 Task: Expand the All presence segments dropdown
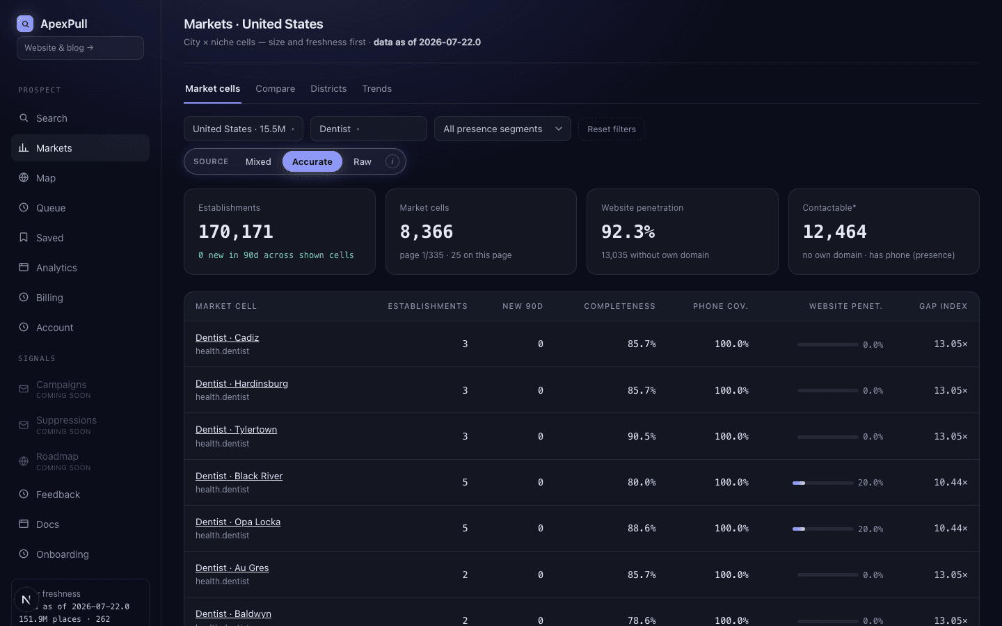click(502, 129)
